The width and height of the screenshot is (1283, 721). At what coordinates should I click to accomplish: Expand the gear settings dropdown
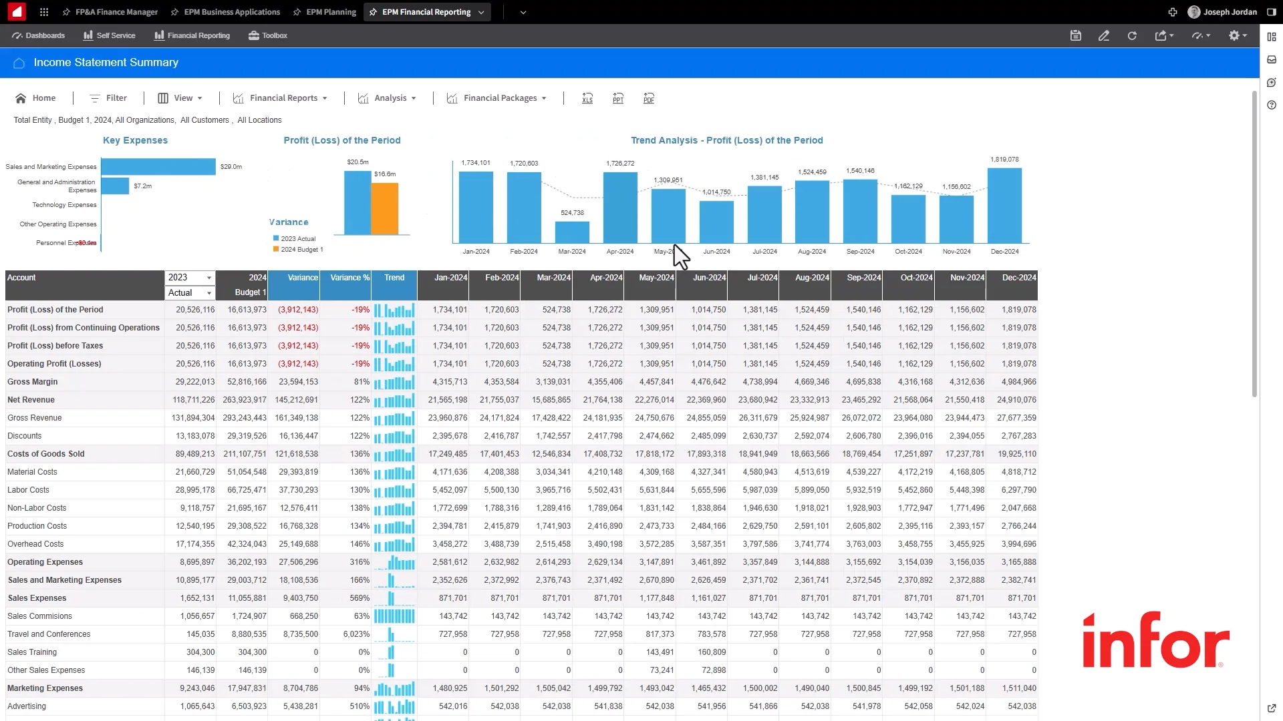(1237, 35)
